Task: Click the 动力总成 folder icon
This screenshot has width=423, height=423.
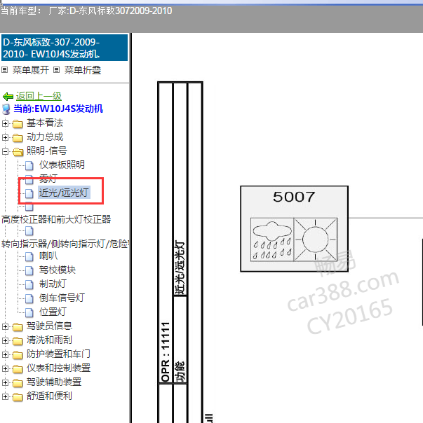Action: 18,138
